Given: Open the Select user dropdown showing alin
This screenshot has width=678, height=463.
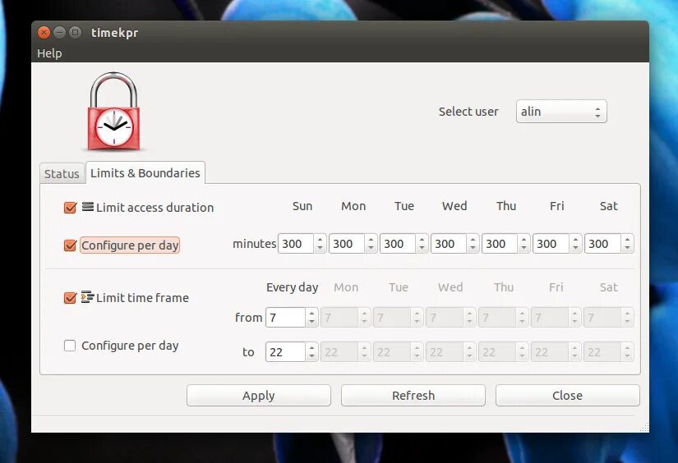Looking at the screenshot, I should [561, 112].
